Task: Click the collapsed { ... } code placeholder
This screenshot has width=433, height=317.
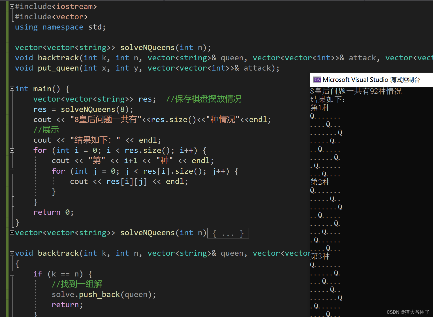Action: click(x=228, y=233)
